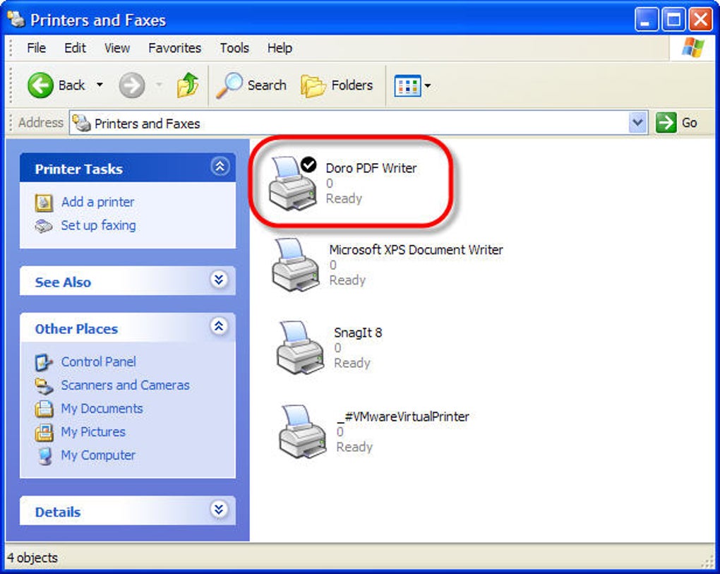This screenshot has width=720, height=574.
Task: Collapse the Other Places panel
Action: [219, 326]
